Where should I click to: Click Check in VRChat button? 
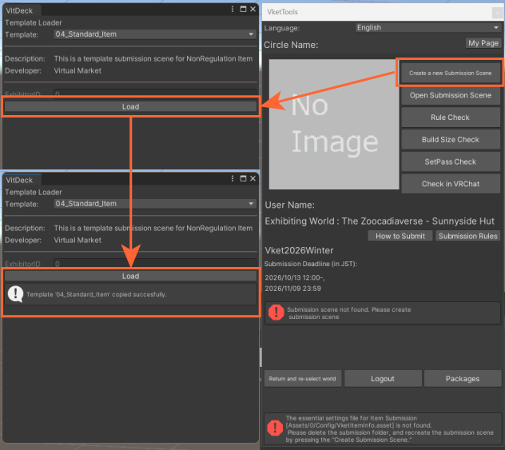pyautogui.click(x=450, y=184)
